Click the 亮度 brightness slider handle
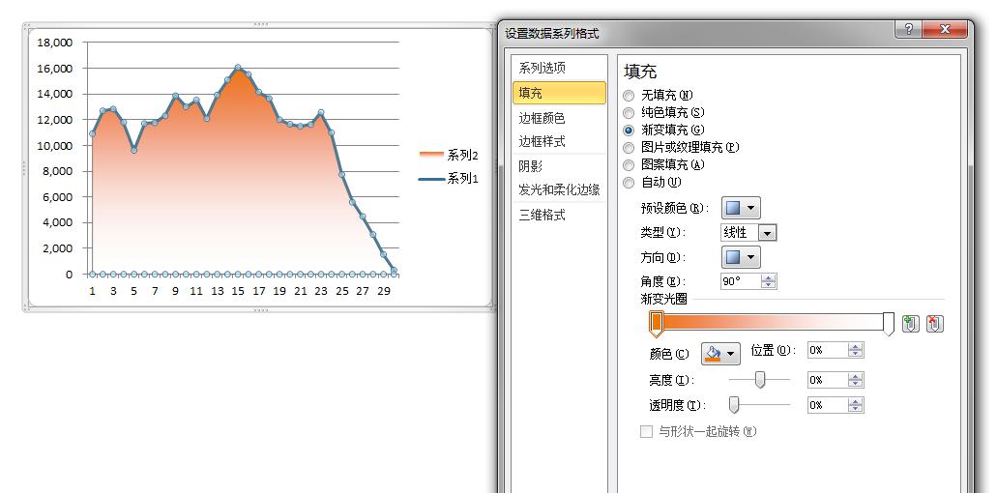The width and height of the screenshot is (997, 493). click(x=760, y=380)
